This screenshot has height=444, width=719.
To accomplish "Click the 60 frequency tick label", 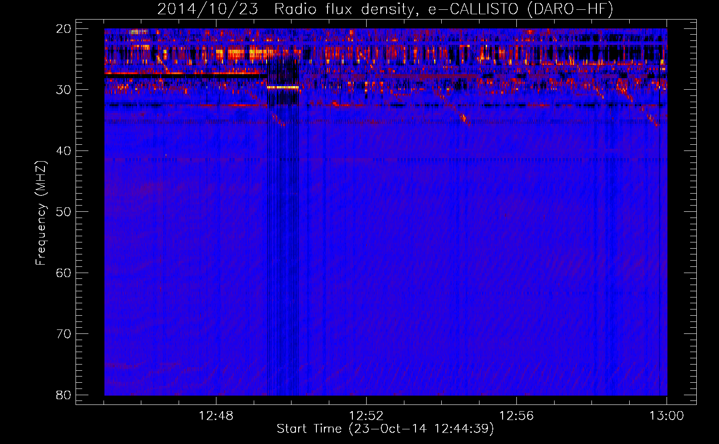I will 64,273.
